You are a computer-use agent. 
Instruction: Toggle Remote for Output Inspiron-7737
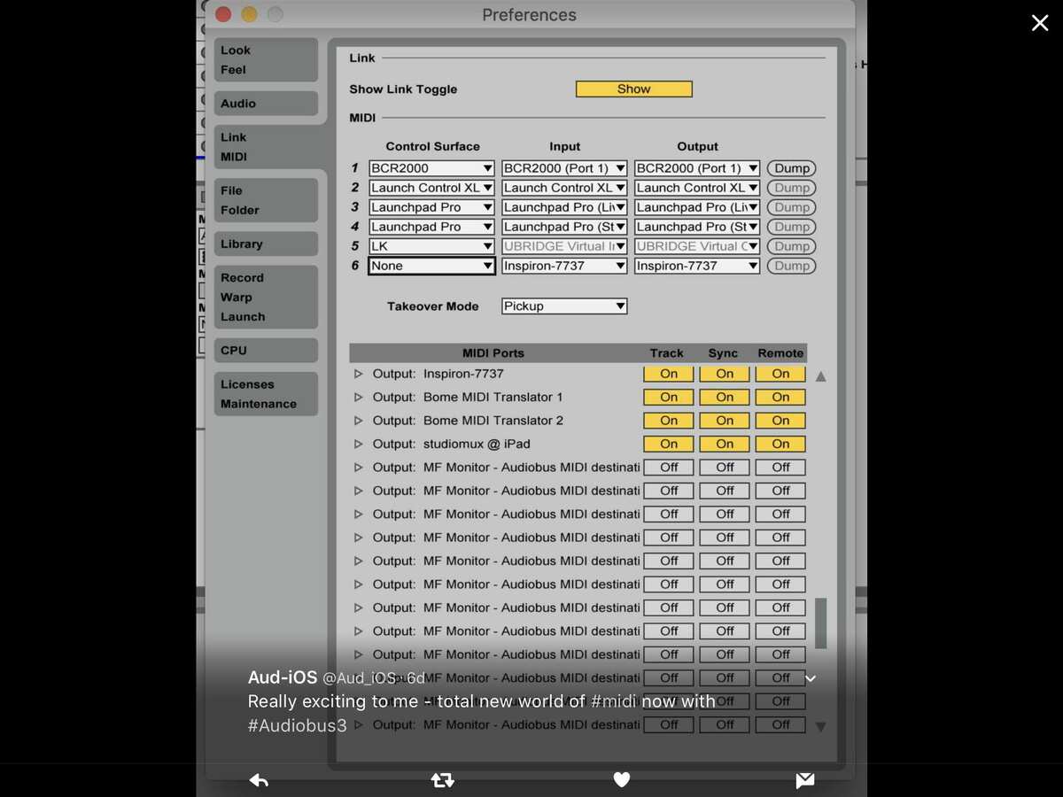[780, 374]
